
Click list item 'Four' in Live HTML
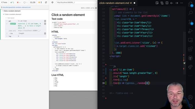[56, 84]
